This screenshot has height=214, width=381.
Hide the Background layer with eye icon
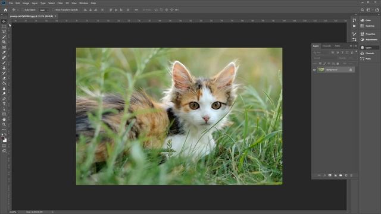(x=314, y=70)
